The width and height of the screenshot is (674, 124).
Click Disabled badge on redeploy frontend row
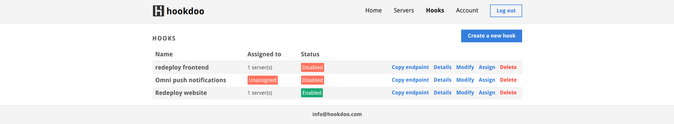pyautogui.click(x=312, y=67)
